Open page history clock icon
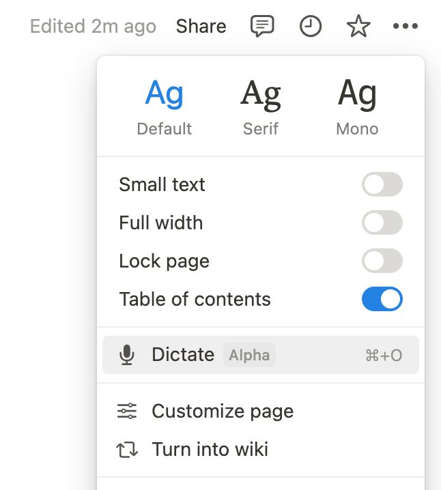The width and height of the screenshot is (441, 490). 311,26
